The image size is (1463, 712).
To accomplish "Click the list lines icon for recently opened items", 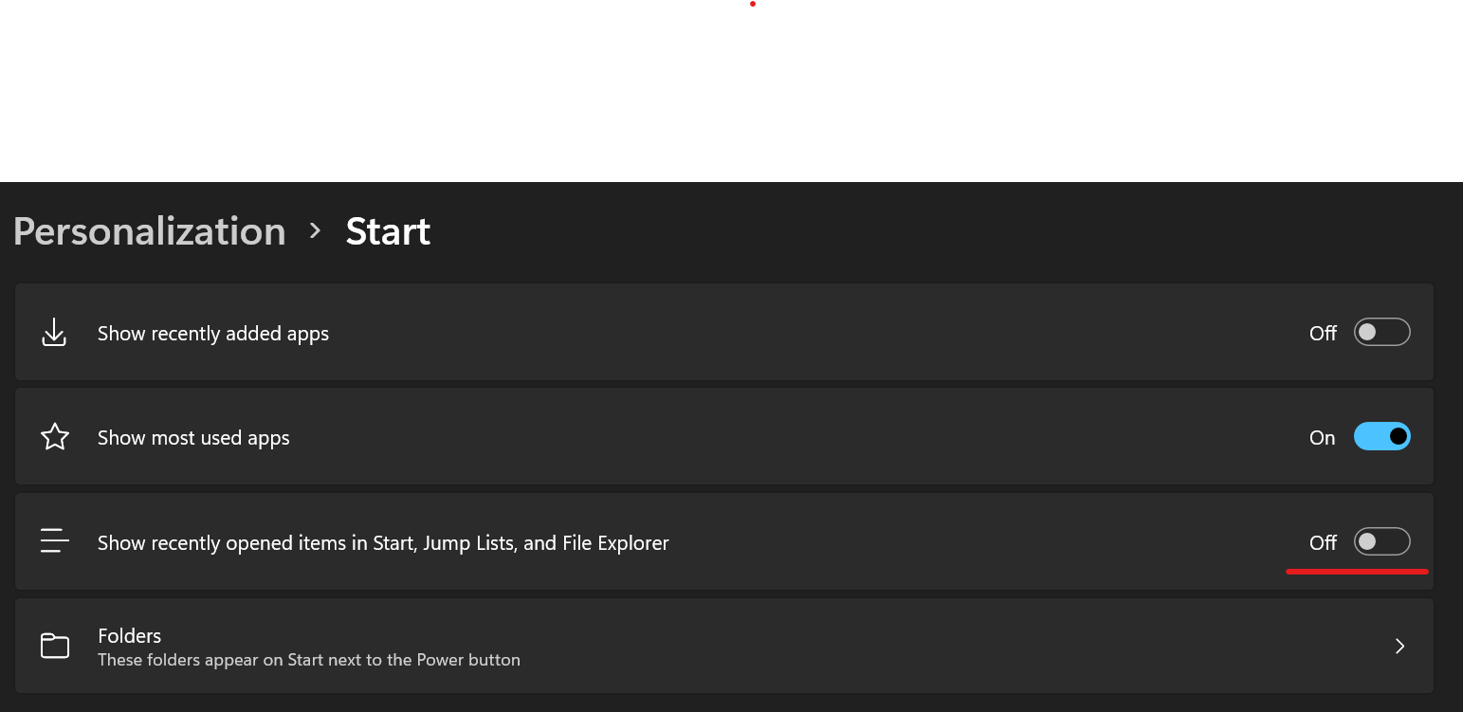I will coord(55,541).
